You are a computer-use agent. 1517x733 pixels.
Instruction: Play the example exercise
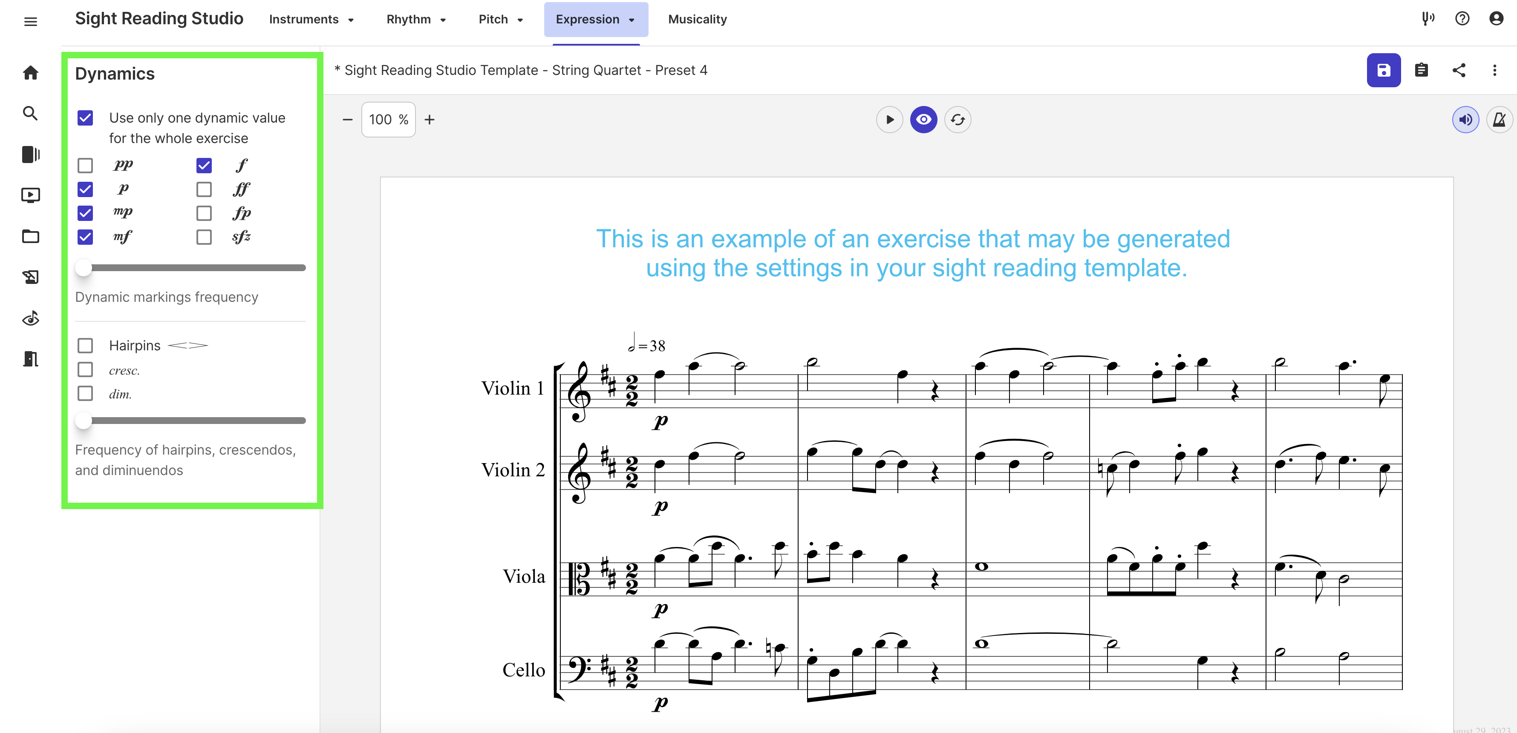pos(889,120)
